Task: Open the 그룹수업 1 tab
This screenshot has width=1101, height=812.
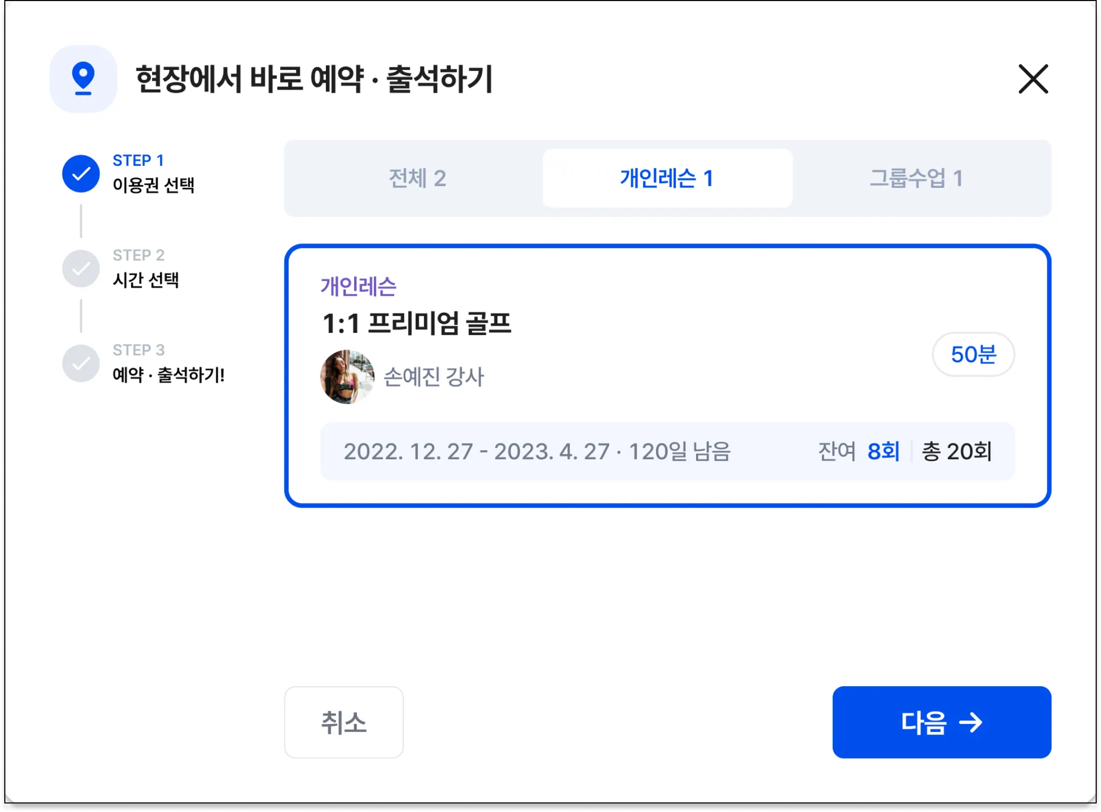Action: point(916,178)
